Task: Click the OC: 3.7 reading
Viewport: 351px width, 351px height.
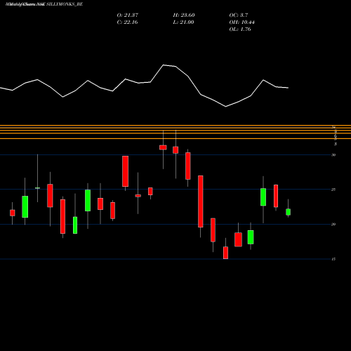Action: point(239,15)
